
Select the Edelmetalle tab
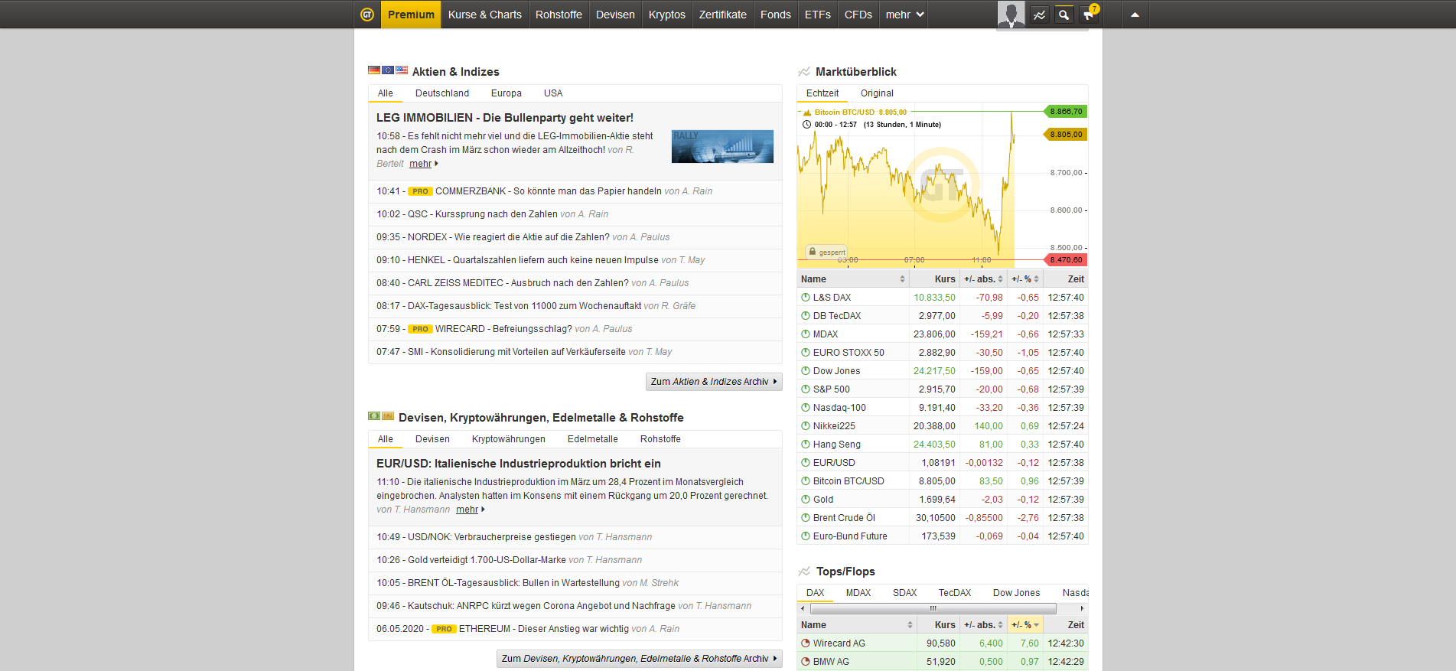593,439
